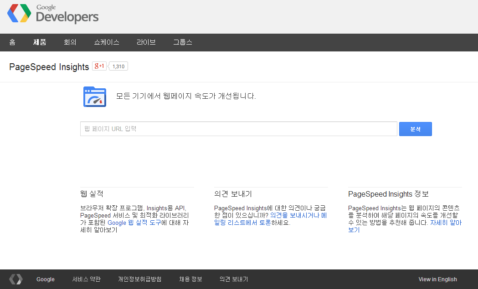The height and width of the screenshot is (289, 478).
Task: Click the 모든 기기에서 웹페이지 속도가 개선됩니다 tagline
Action: pos(185,96)
